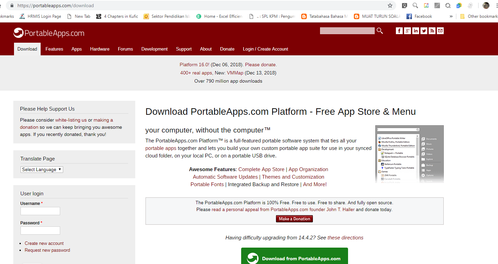Click the colorful image-share extension icon
The height and width of the screenshot is (264, 498).
pos(426,5)
